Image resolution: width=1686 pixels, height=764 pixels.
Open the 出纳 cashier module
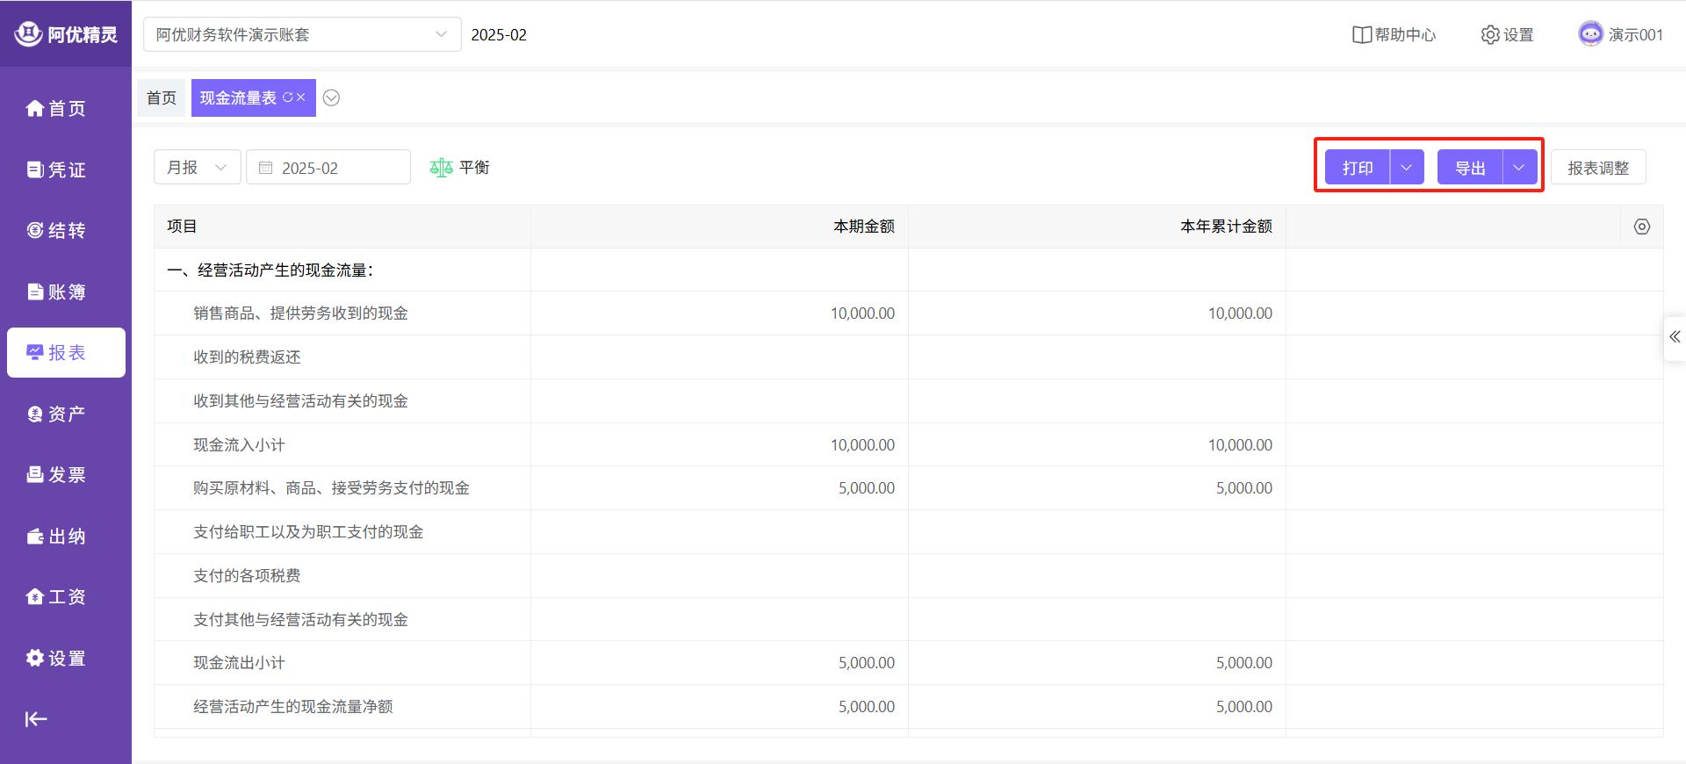click(57, 537)
